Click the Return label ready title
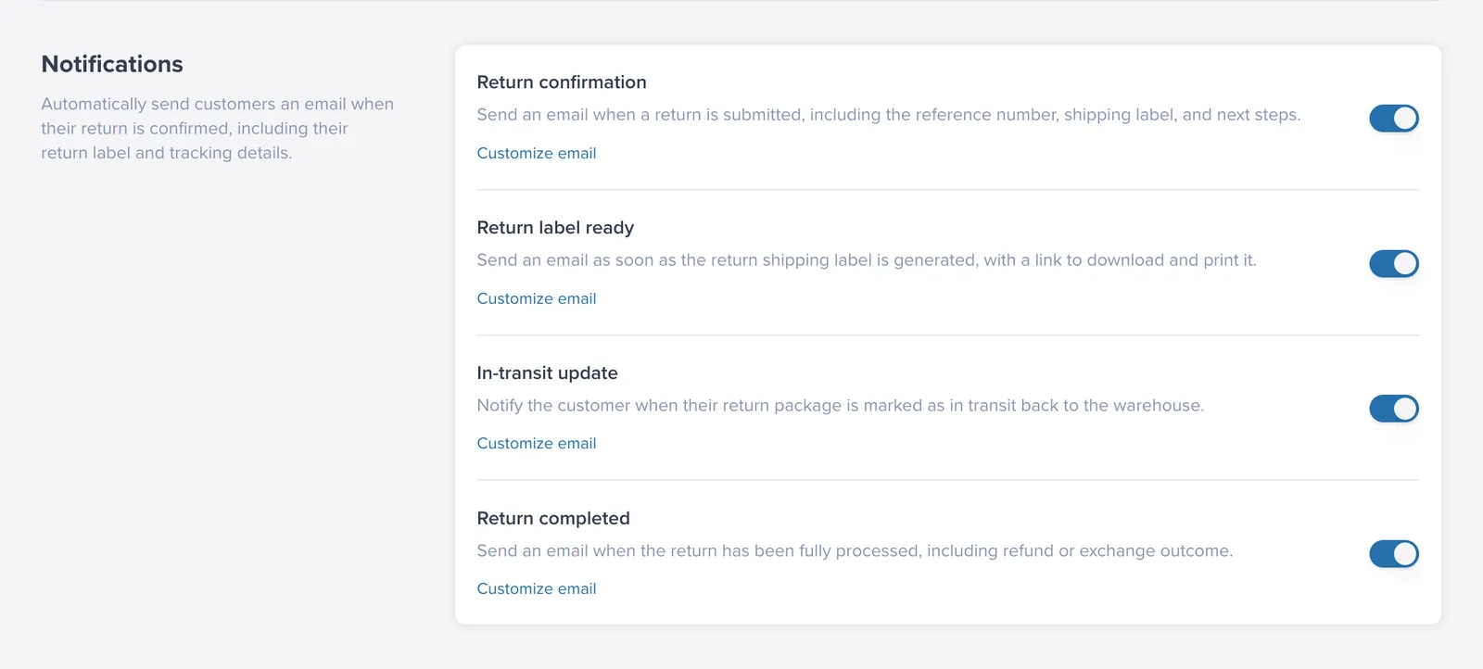Screen dimensions: 1483x669 pos(555,228)
